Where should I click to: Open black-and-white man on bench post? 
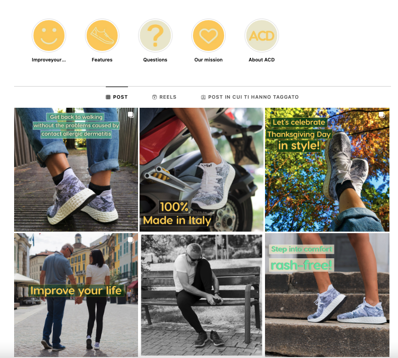tap(202, 295)
